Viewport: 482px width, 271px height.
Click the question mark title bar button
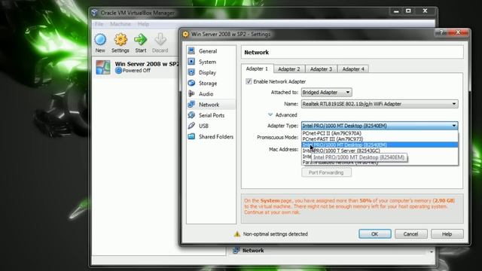tap(441, 32)
